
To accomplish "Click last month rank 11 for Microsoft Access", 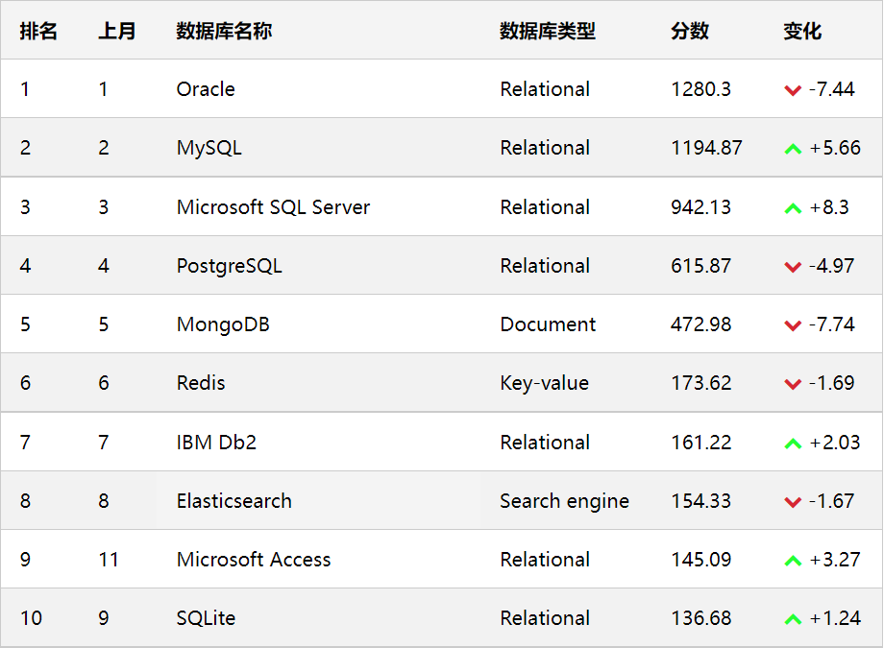I will 109,560.
